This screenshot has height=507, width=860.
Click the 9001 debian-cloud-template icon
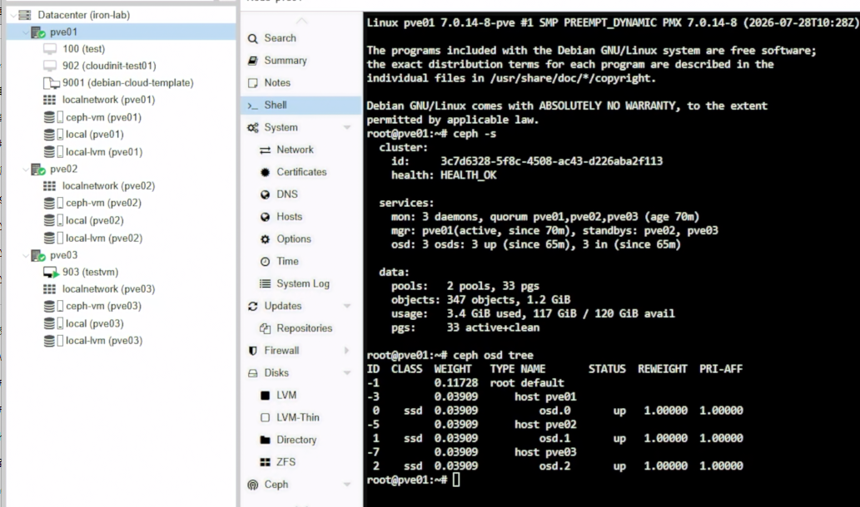tap(51, 83)
